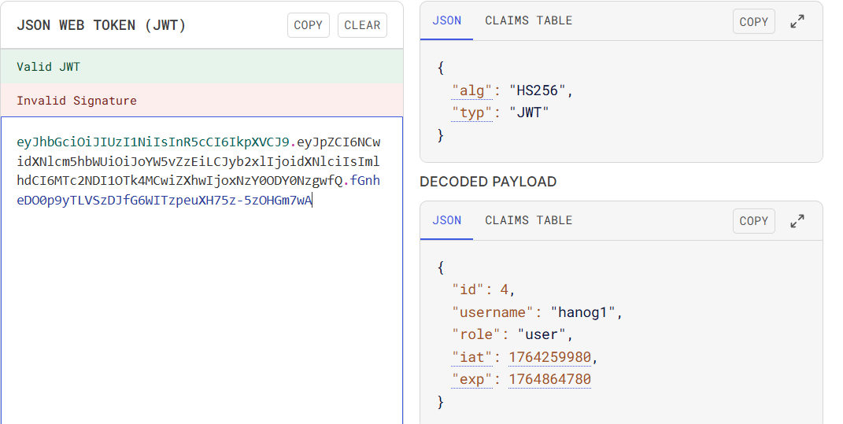843x424 pixels.
Task: Click the iat timestamp value 1764259980
Action: (x=549, y=357)
